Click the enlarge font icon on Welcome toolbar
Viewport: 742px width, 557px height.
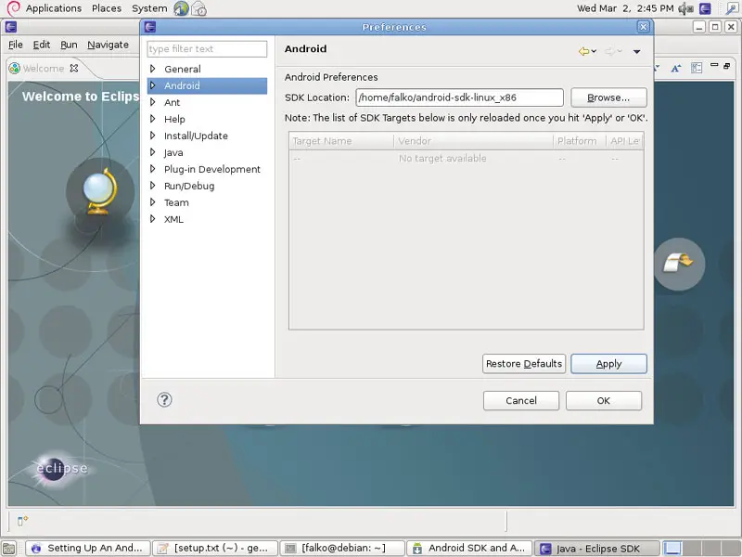coord(676,68)
